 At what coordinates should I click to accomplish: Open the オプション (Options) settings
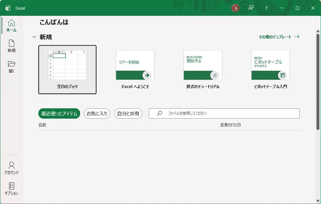pyautogui.click(x=11, y=189)
